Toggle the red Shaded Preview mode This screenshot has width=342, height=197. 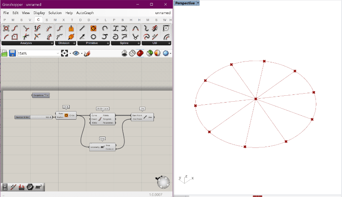(140, 53)
